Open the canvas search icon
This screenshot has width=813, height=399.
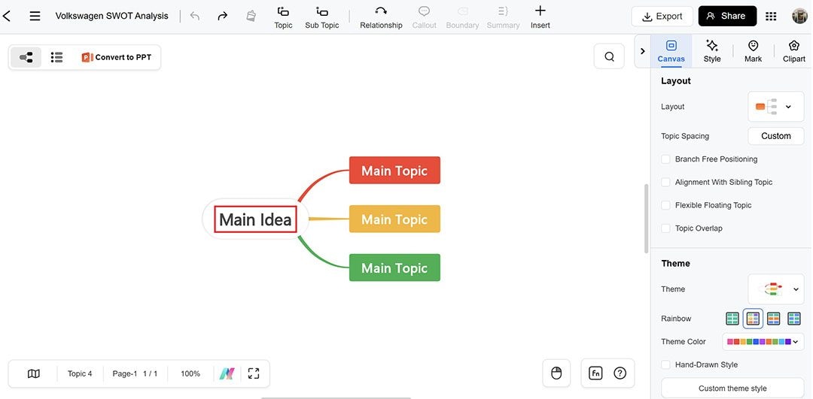[x=609, y=57]
